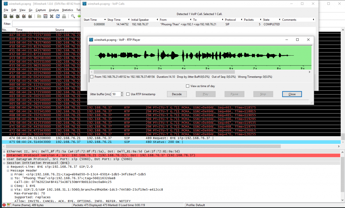Select packet 466 RTP row Seq=463
Screen dimensions: 345x208
tap(171, 107)
